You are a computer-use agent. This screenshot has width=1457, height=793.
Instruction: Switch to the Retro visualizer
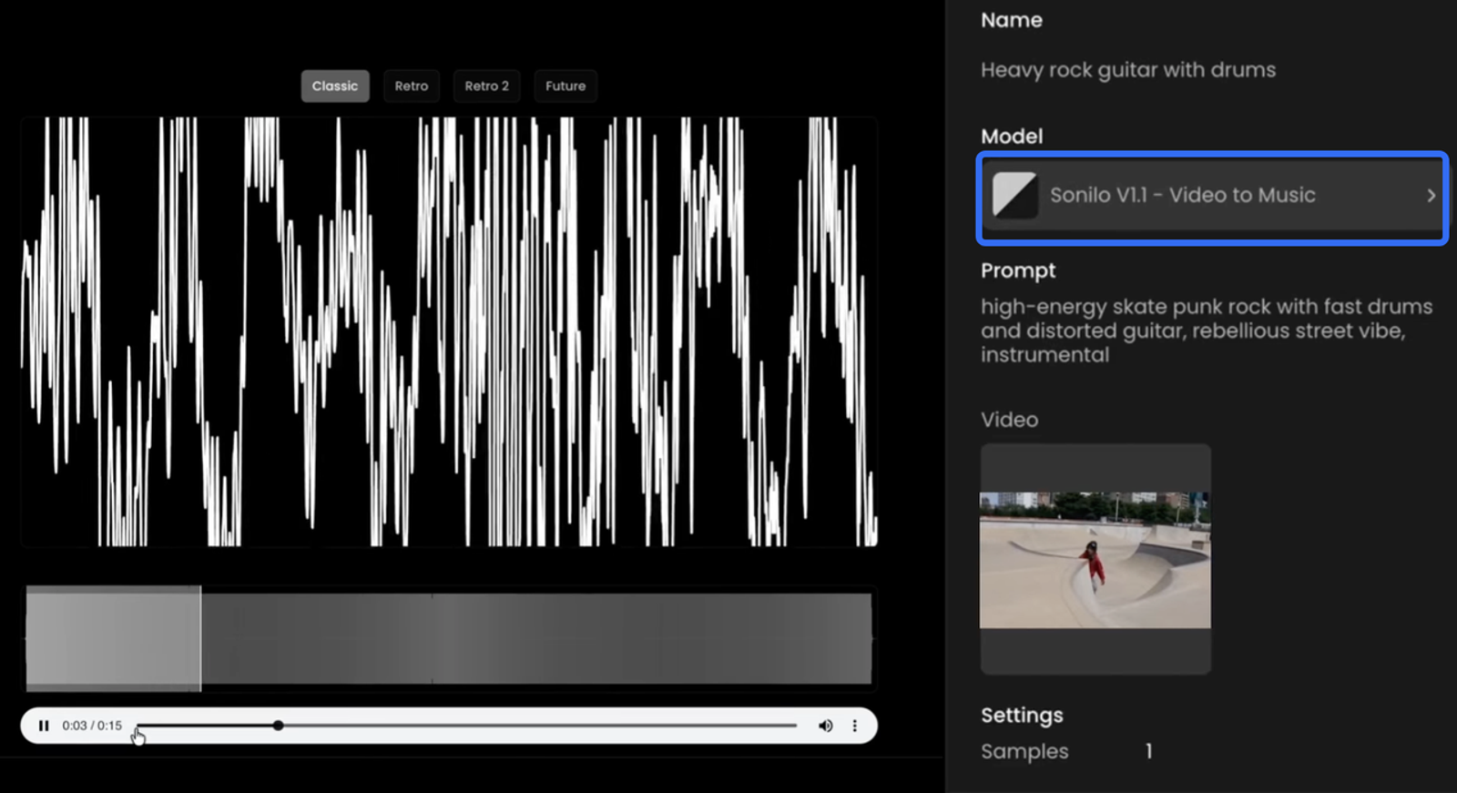412,86
